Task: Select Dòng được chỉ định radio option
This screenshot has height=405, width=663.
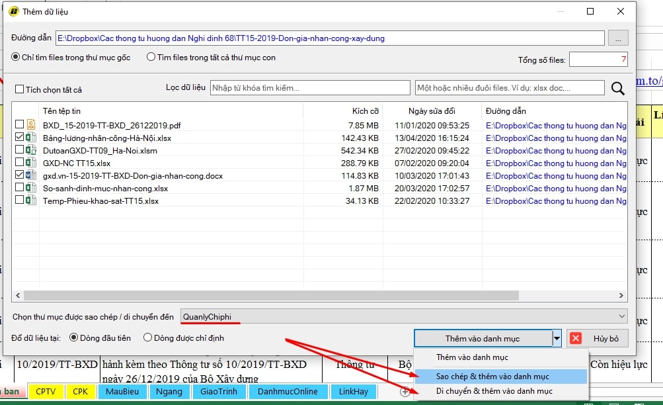Action: (x=148, y=338)
